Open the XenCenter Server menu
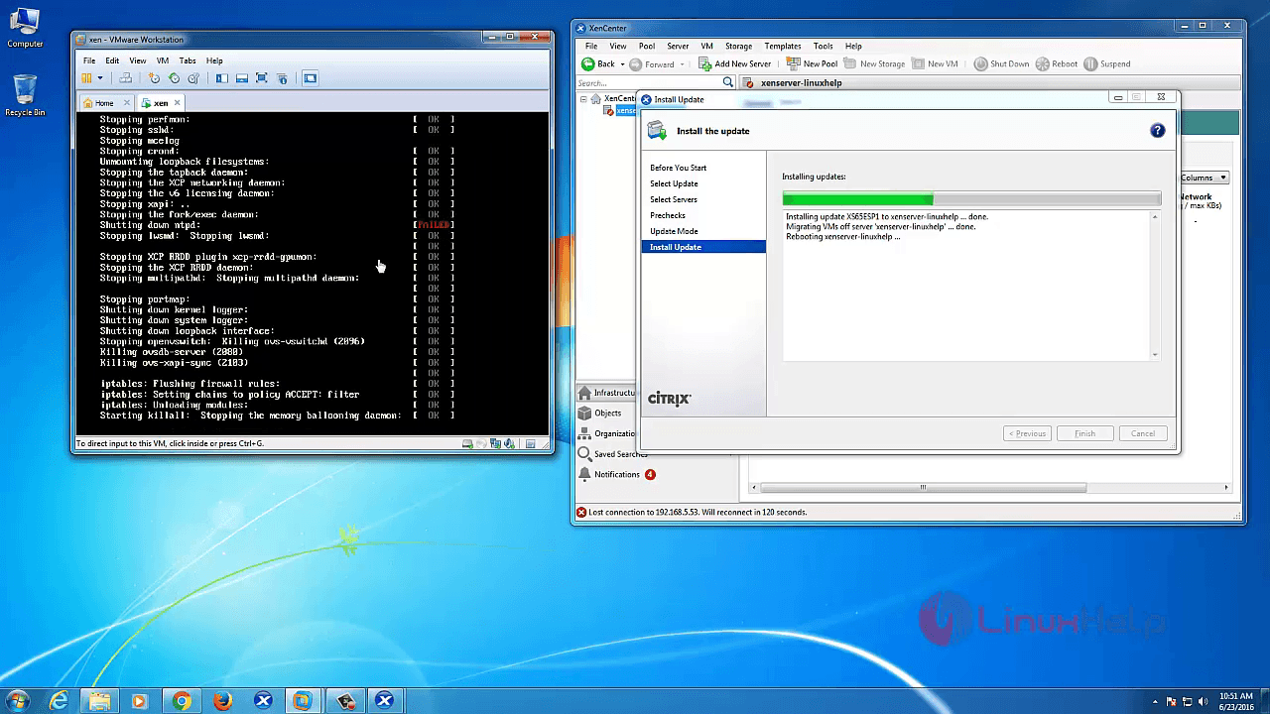Screen dimensions: 1270x714 [678, 46]
